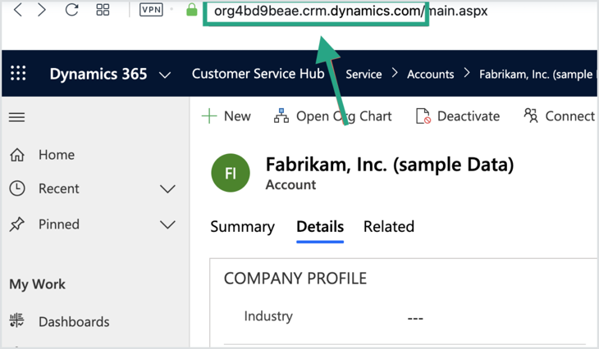The height and width of the screenshot is (349, 599).
Task: Expand the Pinned chevron
Action: [x=167, y=224]
